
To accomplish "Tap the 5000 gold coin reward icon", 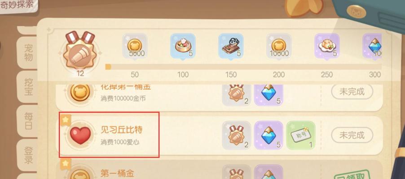I will (135, 47).
